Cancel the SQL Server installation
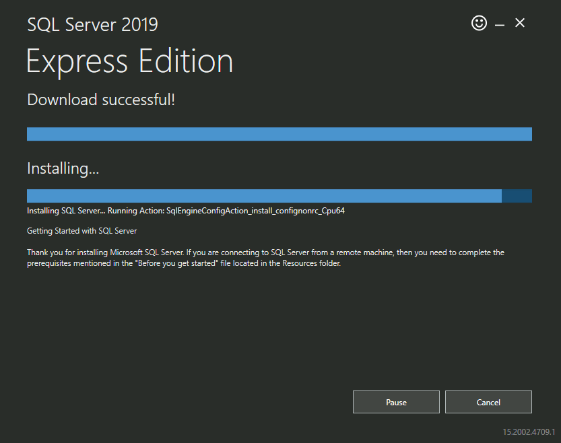The height and width of the screenshot is (443, 561). coord(488,402)
